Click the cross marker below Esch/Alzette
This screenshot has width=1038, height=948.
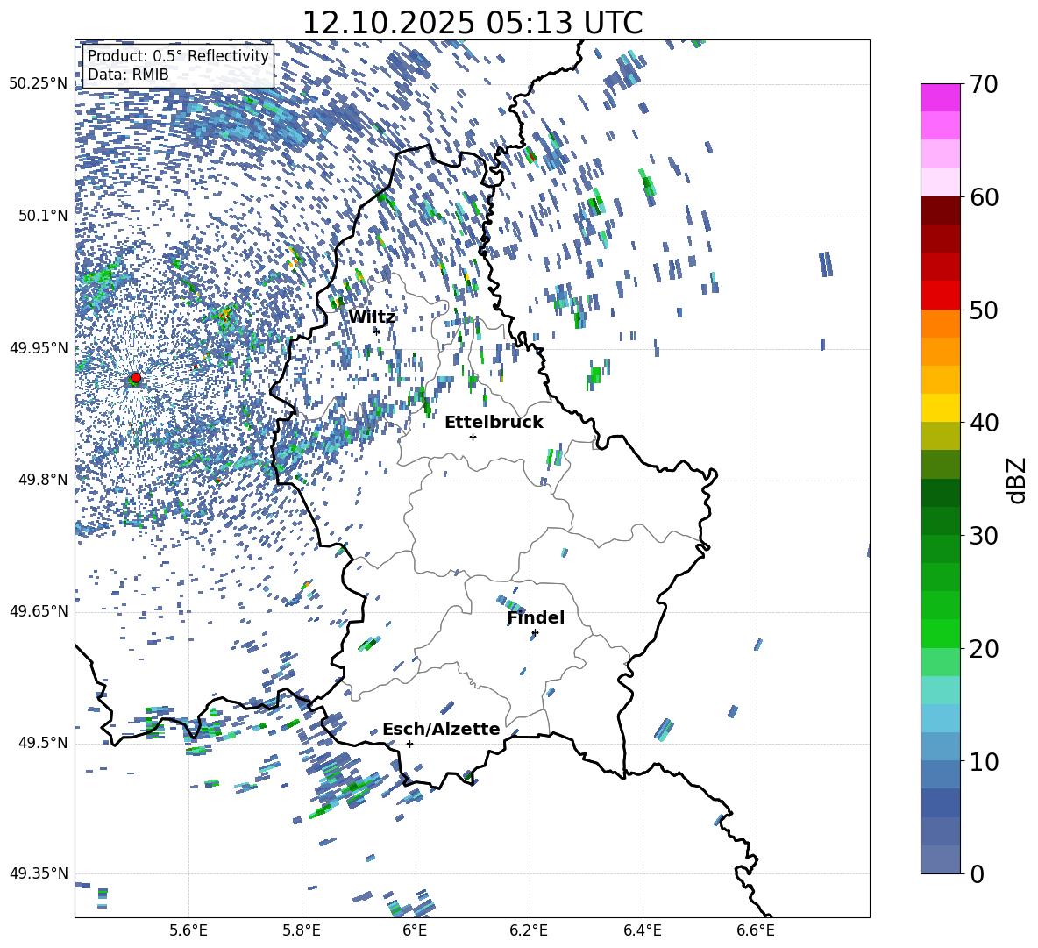[x=409, y=744]
